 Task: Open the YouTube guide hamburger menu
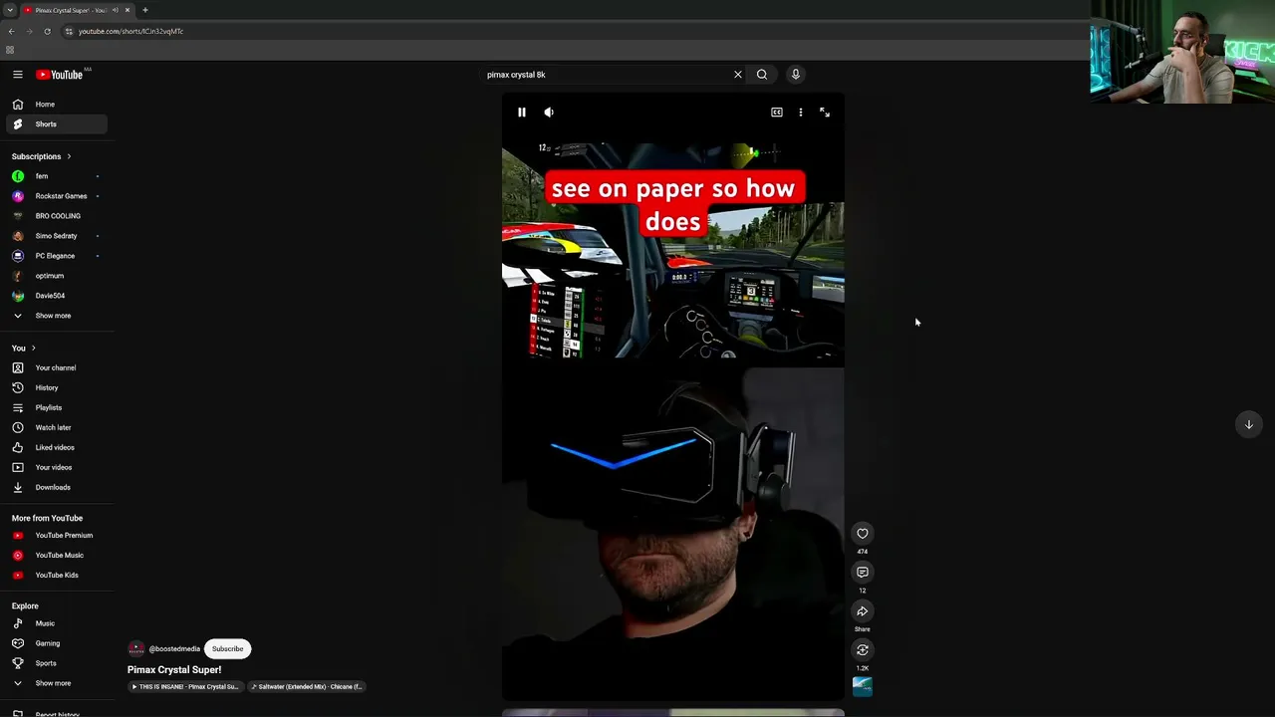[18, 75]
